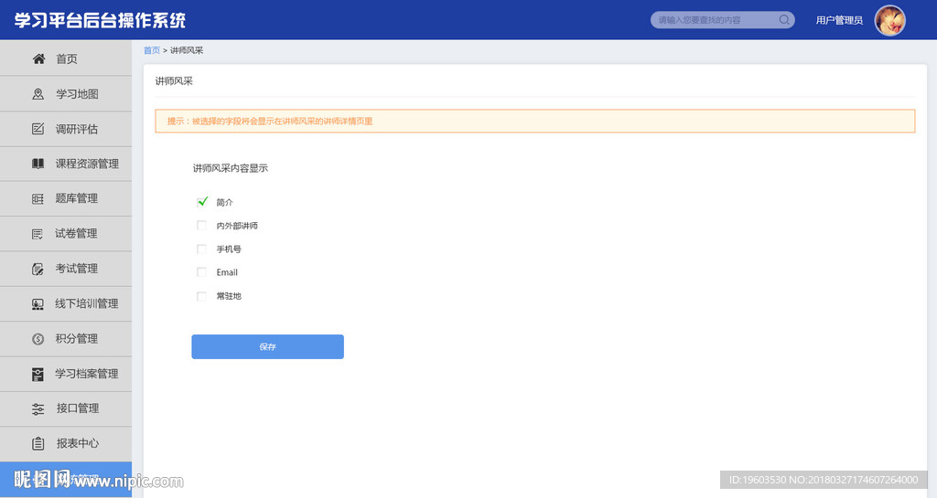The width and height of the screenshot is (937, 498).
Task: Click the edit icon for 调研评估
Action: (x=38, y=129)
